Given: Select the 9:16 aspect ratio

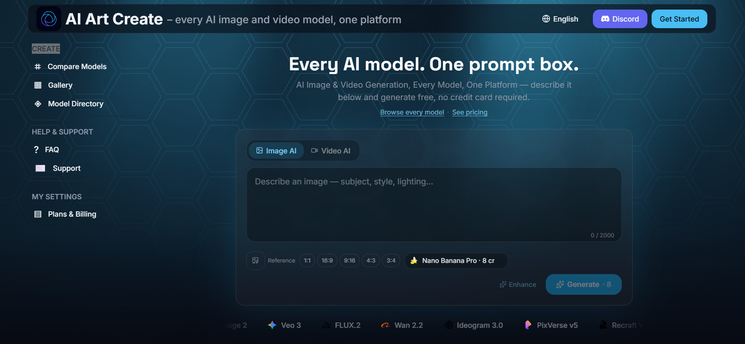Looking at the screenshot, I should click(x=350, y=261).
